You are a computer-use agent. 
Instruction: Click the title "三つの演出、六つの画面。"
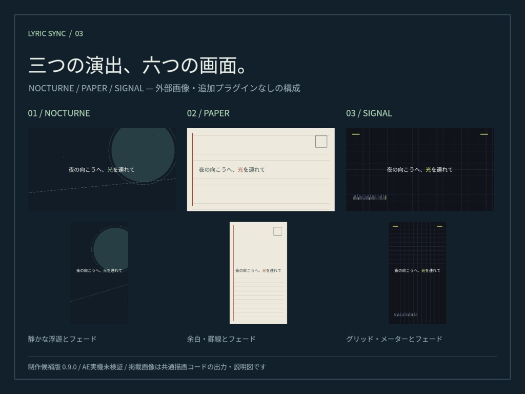[138, 65]
